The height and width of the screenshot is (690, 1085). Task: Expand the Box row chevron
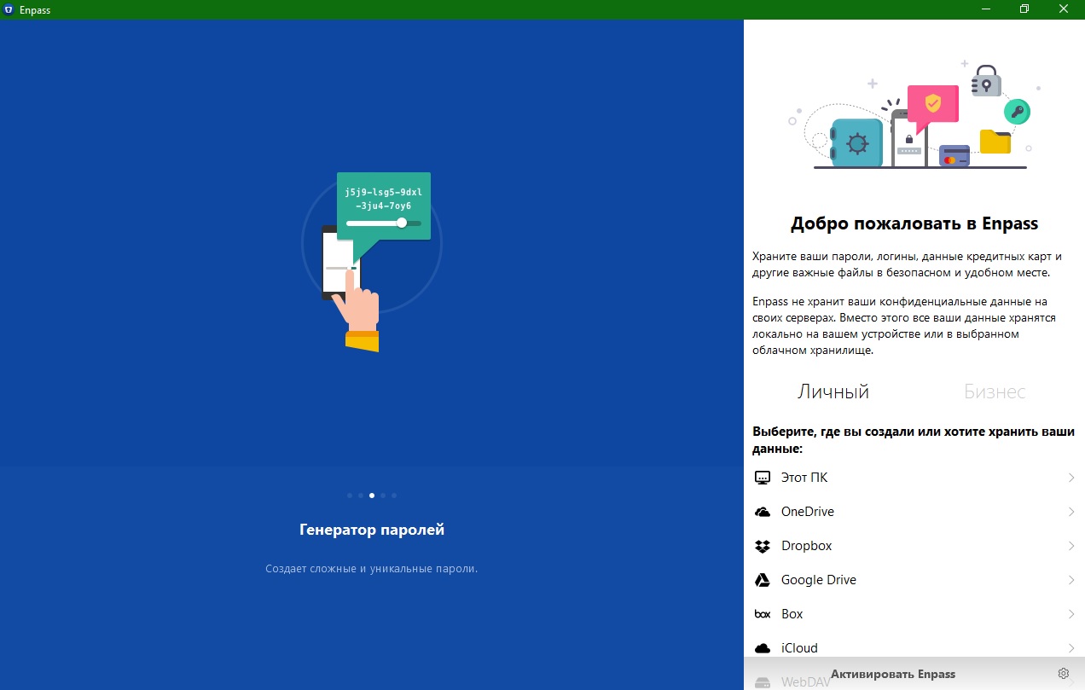coord(1071,614)
